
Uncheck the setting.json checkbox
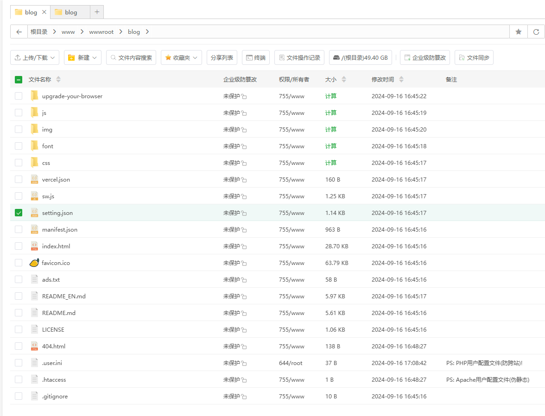click(19, 213)
